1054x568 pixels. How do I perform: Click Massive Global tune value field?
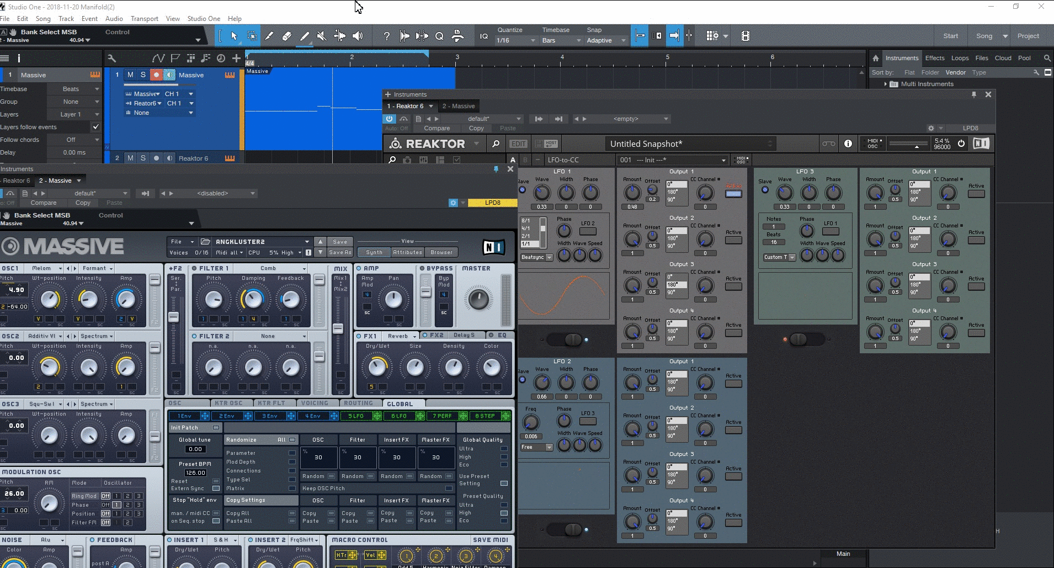coord(195,449)
